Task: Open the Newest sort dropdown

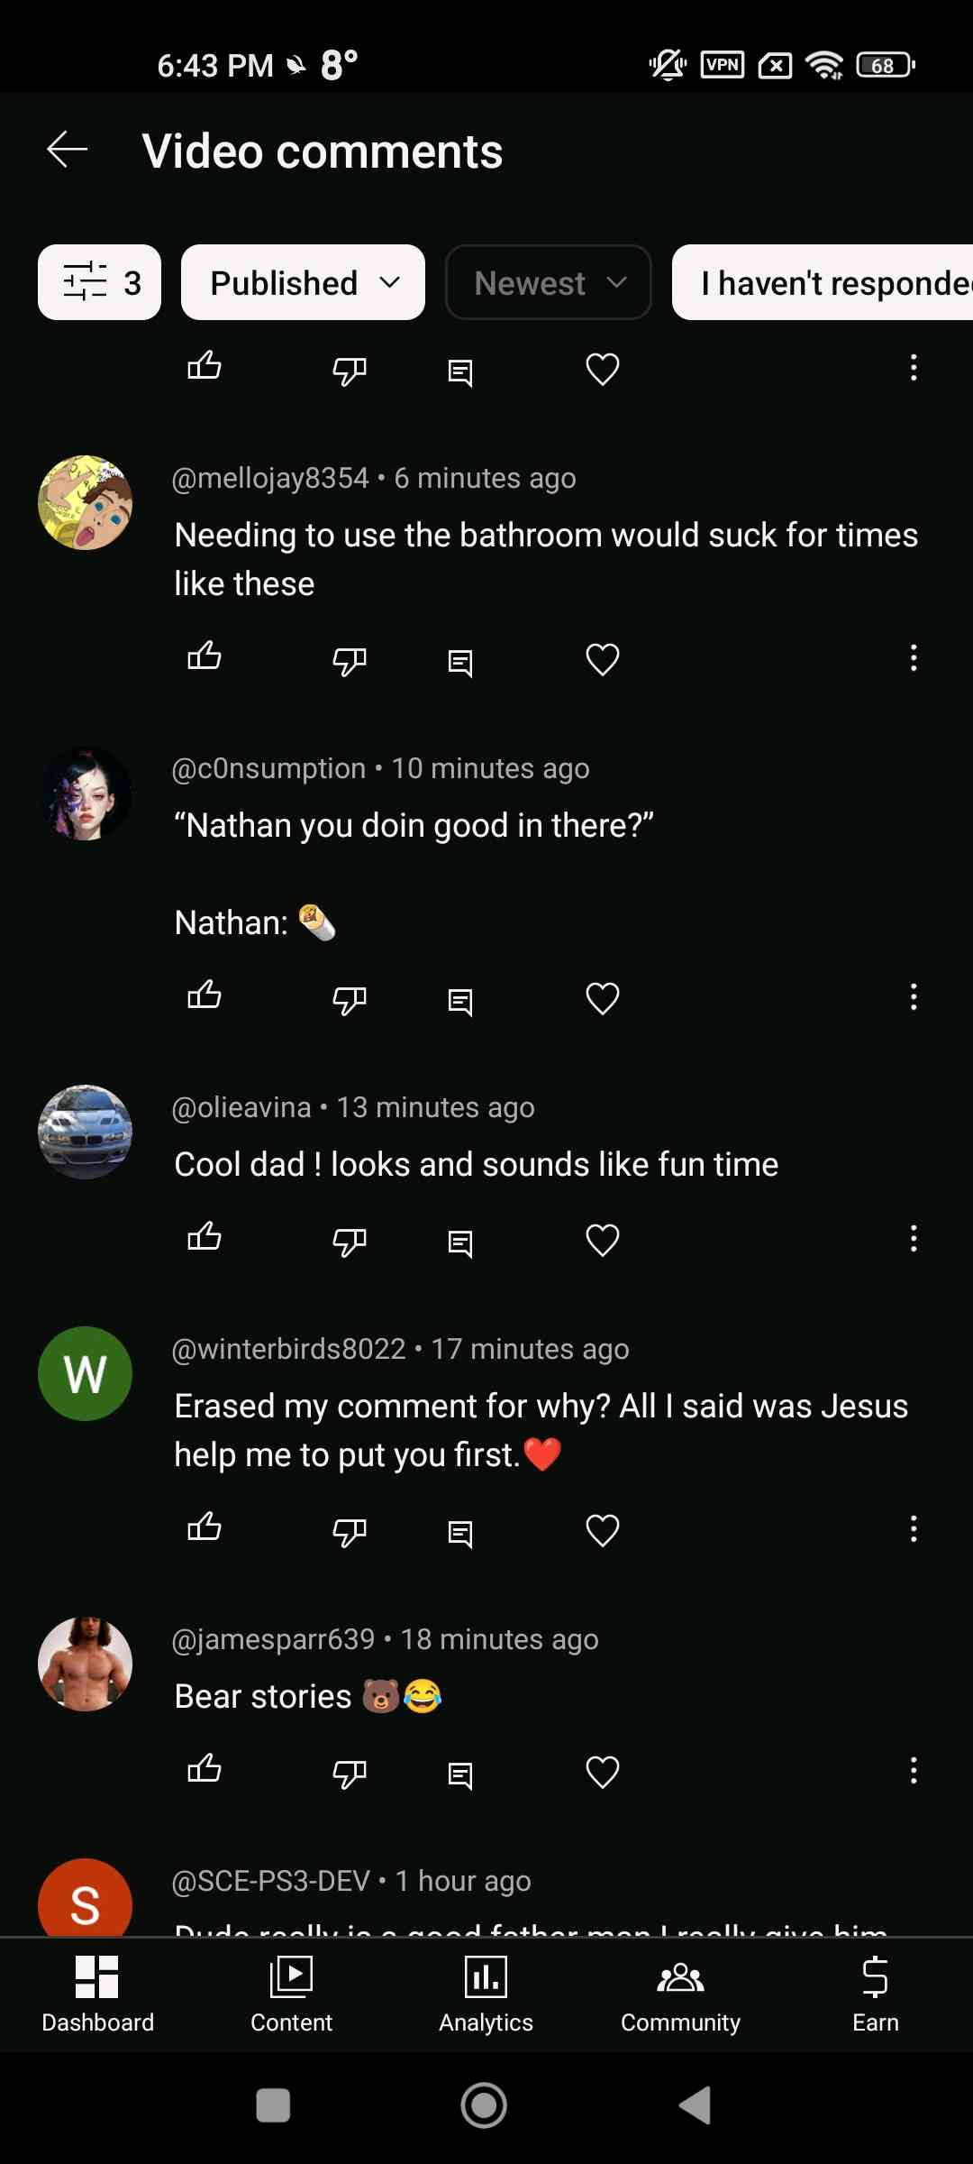Action: 548,282
